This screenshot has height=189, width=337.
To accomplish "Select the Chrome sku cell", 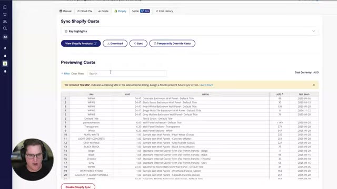I will (91, 159).
